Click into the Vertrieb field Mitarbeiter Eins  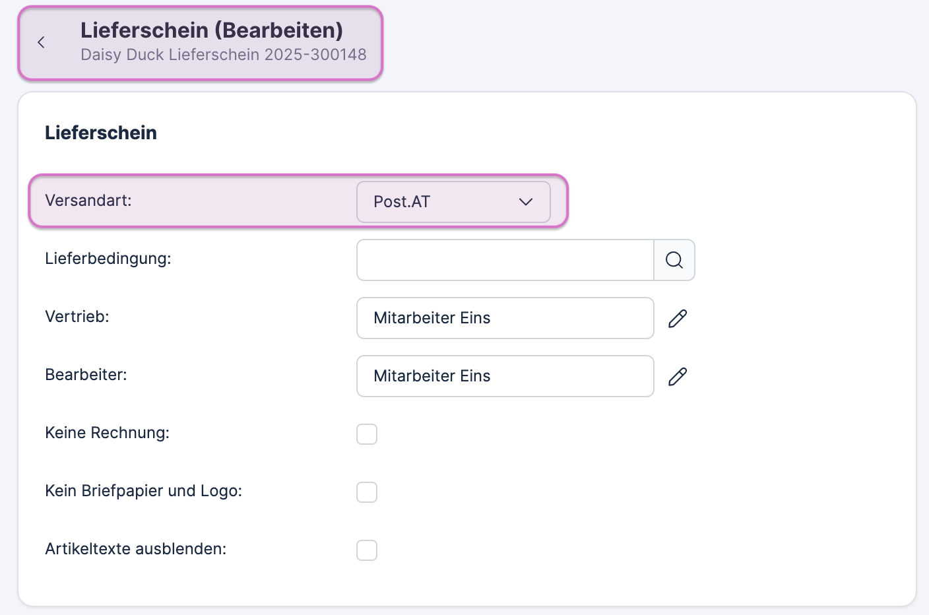point(505,318)
